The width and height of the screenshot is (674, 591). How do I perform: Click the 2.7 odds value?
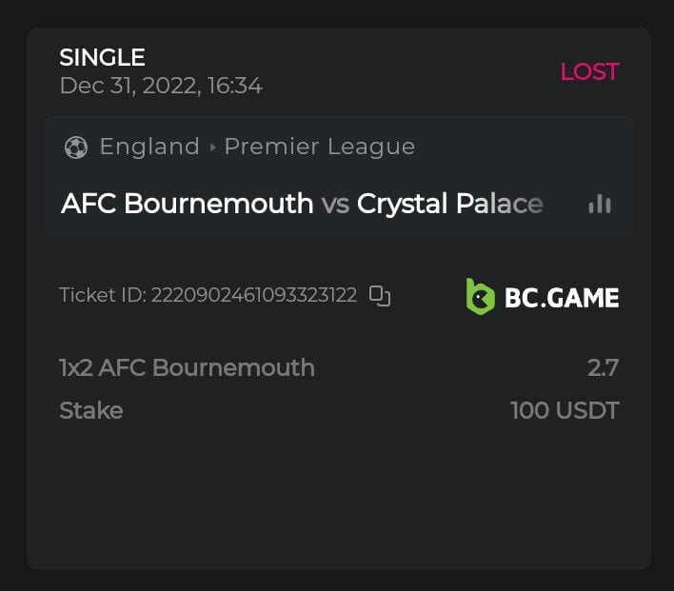click(604, 367)
